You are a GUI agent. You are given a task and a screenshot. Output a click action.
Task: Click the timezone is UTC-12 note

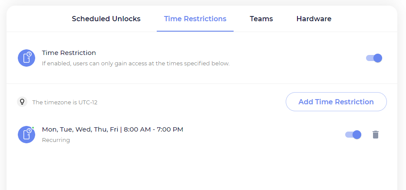pyautogui.click(x=65, y=102)
